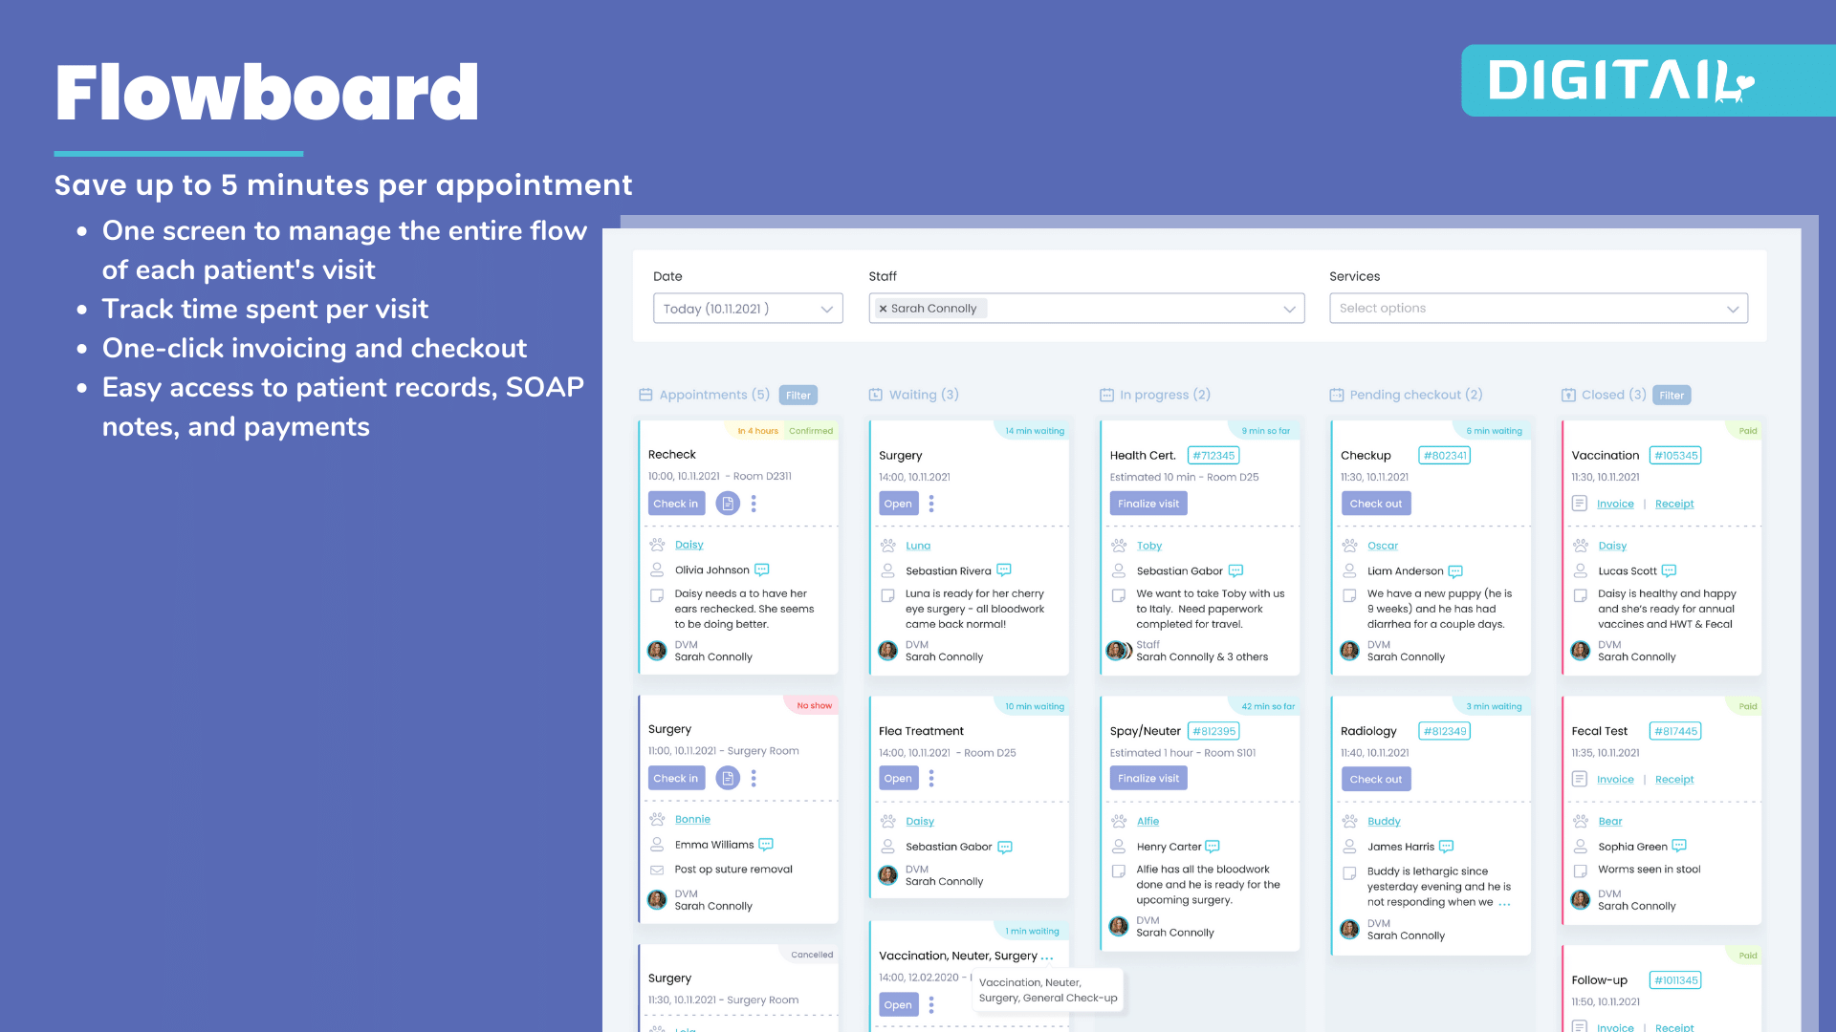Click the message bubble icon next to Olivia Johnson
This screenshot has width=1836, height=1032.
point(764,570)
